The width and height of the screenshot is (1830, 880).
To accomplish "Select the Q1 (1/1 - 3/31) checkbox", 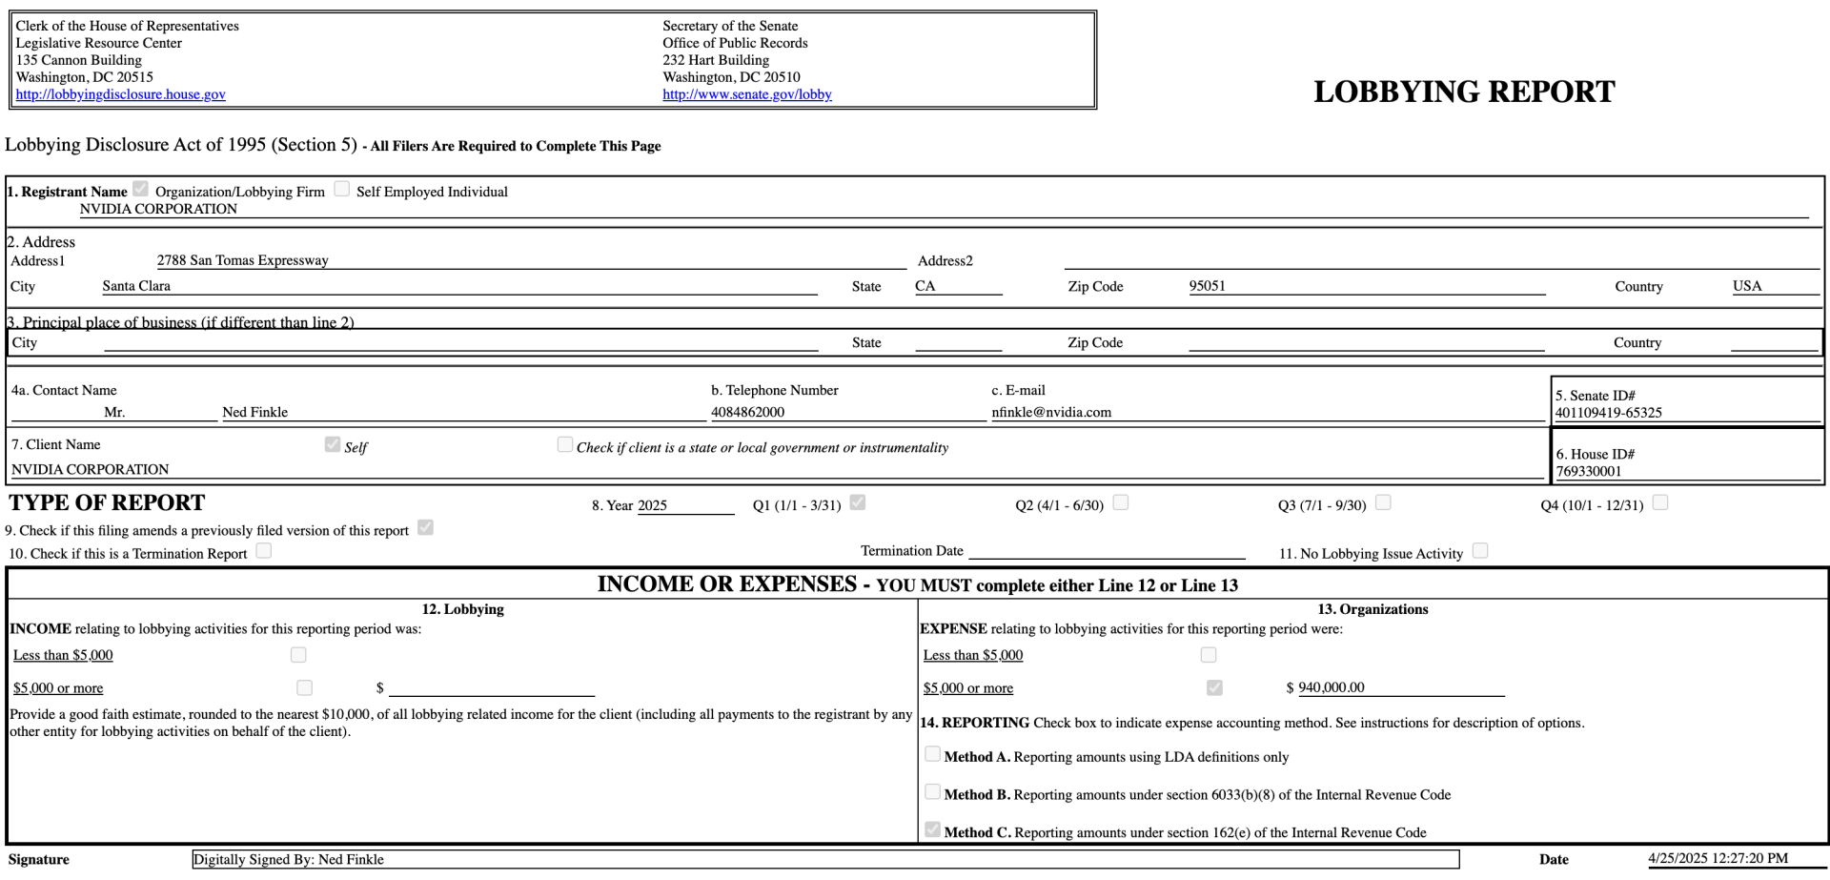I will [858, 502].
